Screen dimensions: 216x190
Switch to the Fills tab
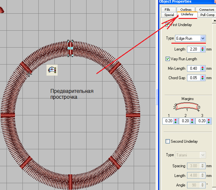[x=168, y=10]
